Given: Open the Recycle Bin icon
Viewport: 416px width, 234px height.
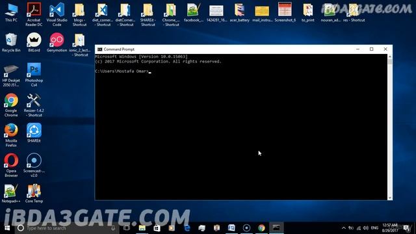Looking at the screenshot, I should click(x=11, y=42).
